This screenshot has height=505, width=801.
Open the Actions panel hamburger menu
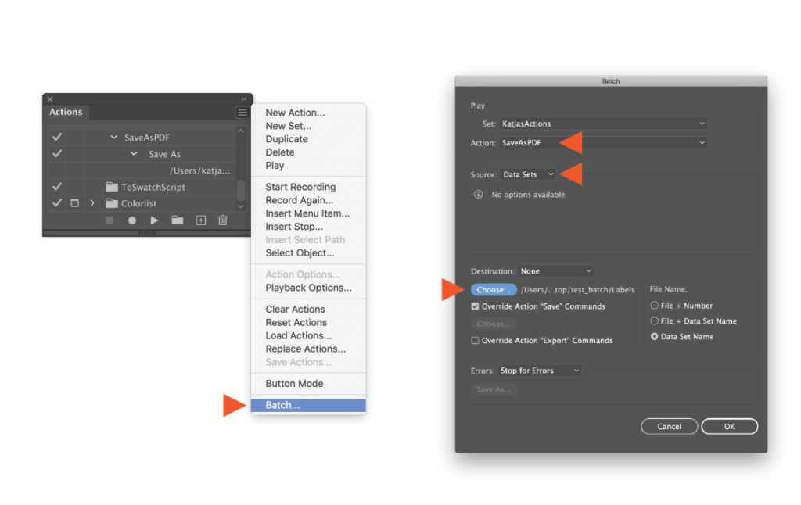242,113
